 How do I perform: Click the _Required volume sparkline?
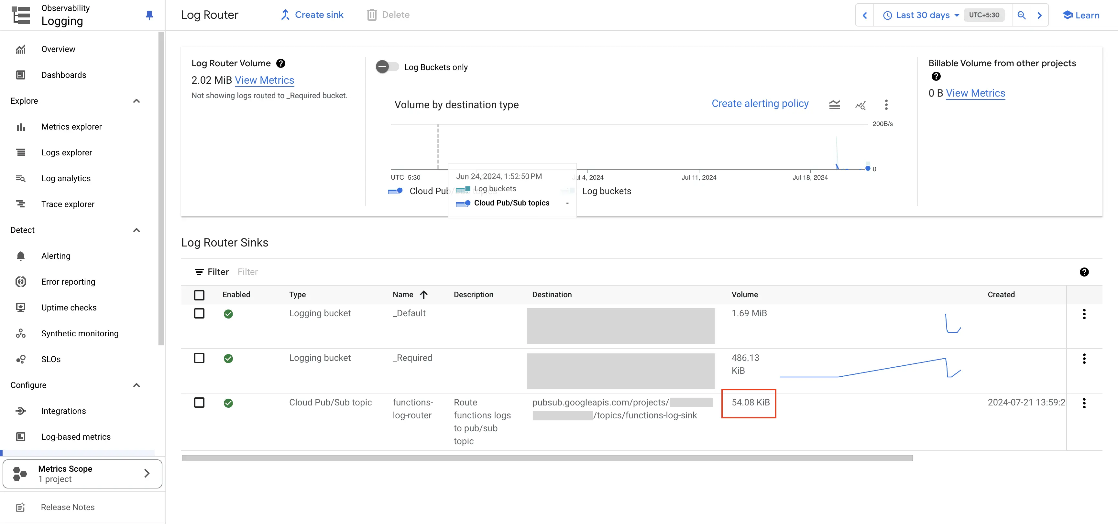click(870, 368)
